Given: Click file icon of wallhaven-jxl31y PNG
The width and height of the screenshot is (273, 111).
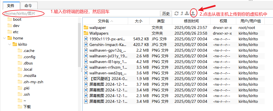Looking at the screenshot, I should tap(86, 56).
